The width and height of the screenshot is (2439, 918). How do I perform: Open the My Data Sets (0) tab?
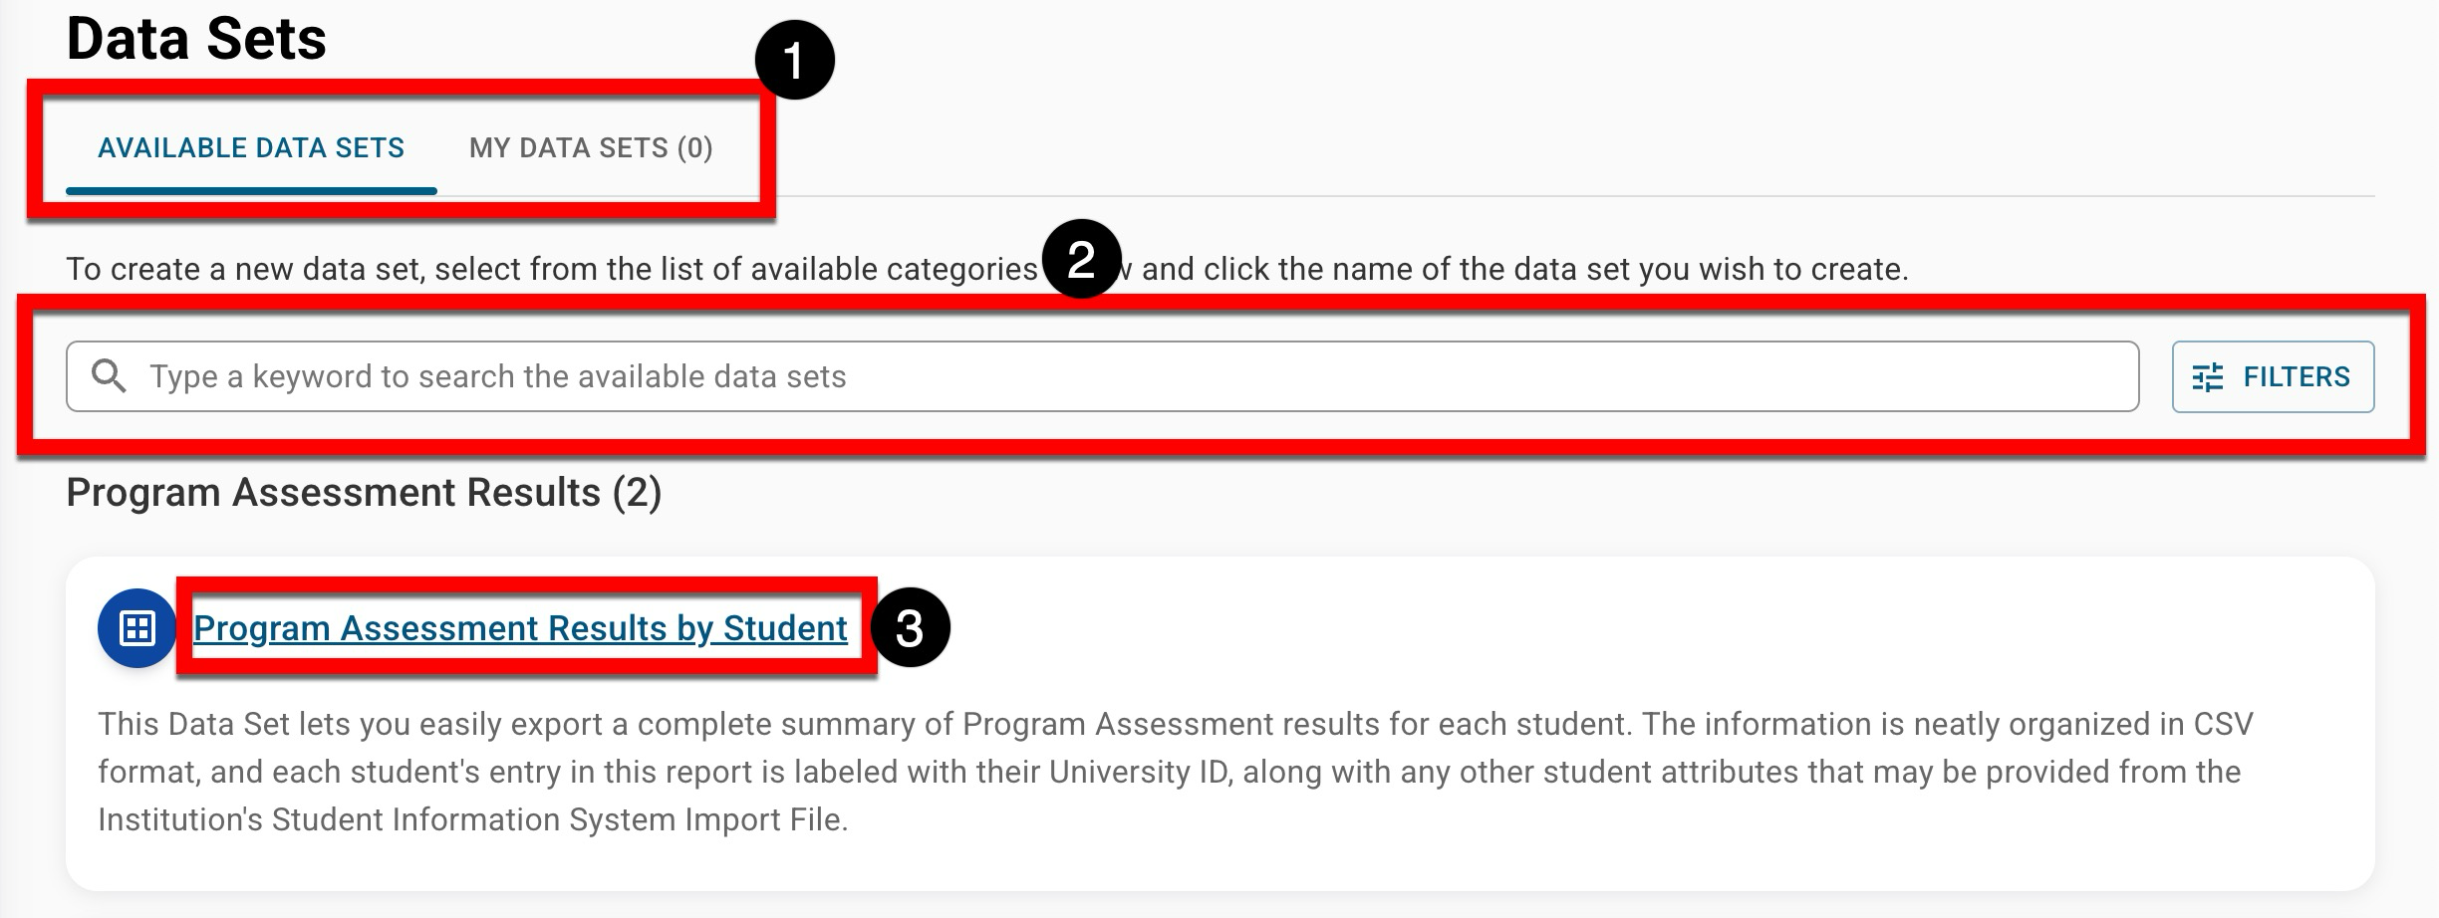point(591,148)
